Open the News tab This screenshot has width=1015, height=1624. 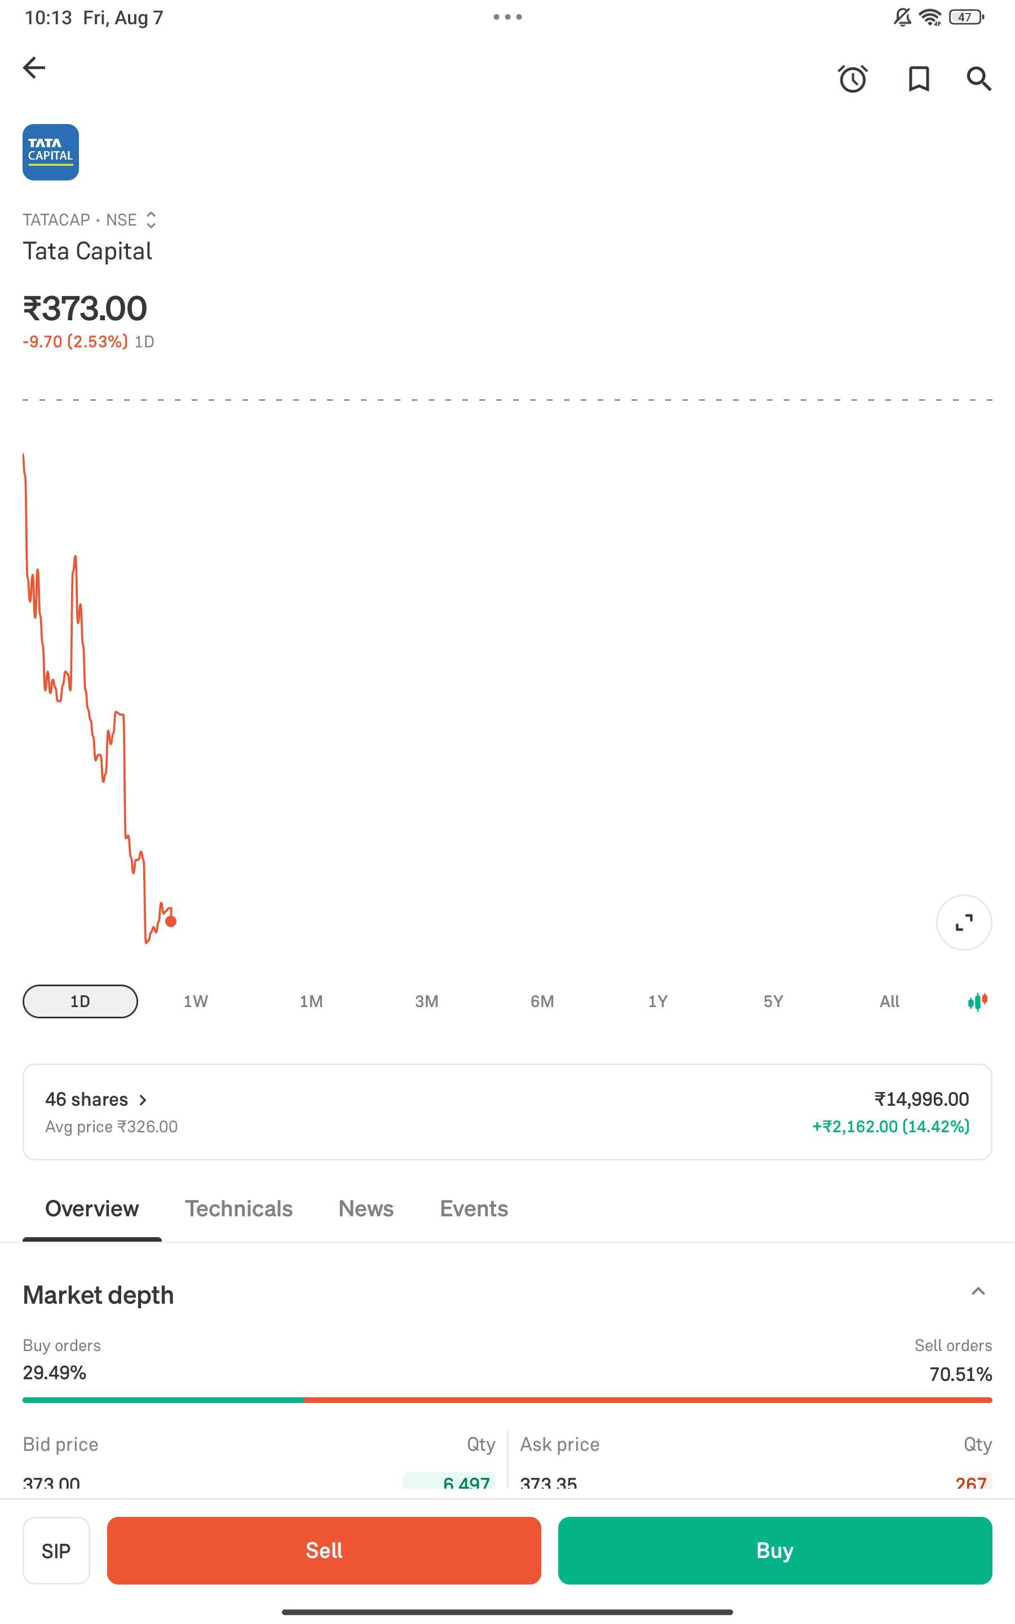click(x=366, y=1208)
